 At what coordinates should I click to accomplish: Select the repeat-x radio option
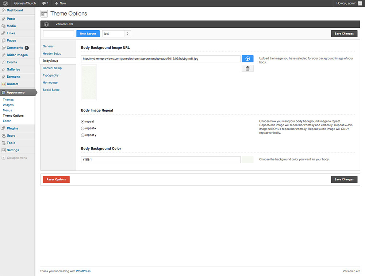pyautogui.click(x=83, y=128)
